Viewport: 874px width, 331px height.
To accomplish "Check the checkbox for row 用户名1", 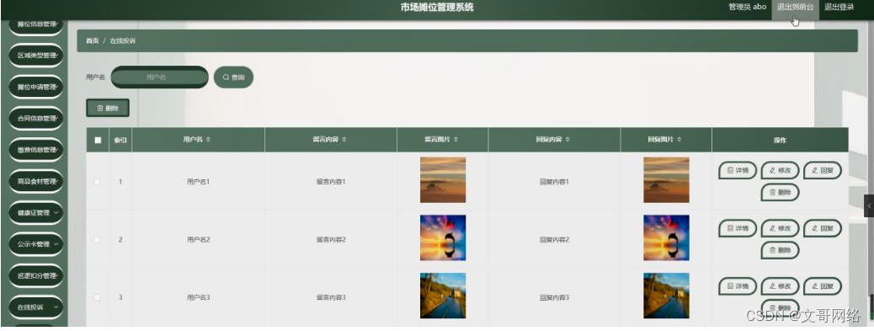I will click(x=98, y=182).
